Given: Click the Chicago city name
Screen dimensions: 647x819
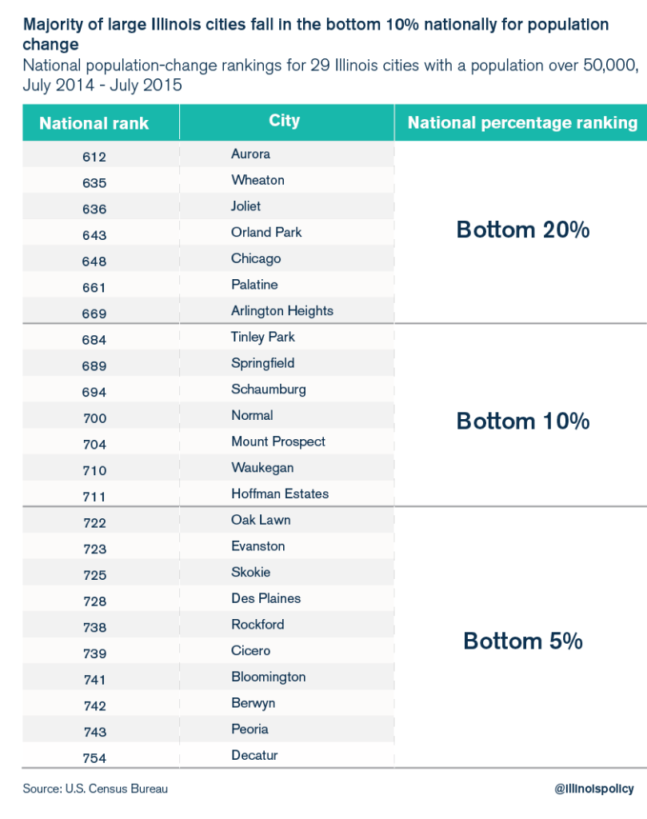Looking at the screenshot, I should click(x=256, y=258).
